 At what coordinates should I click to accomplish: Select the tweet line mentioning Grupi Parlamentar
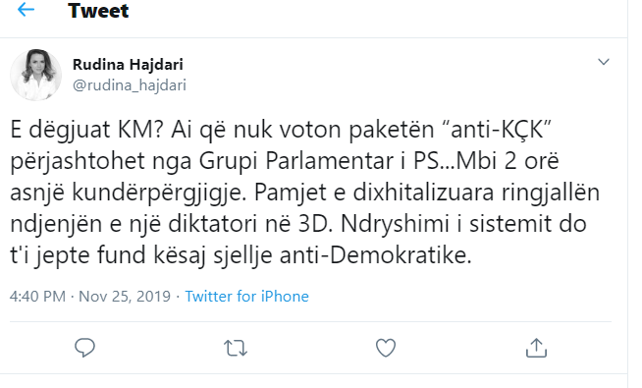point(285,161)
